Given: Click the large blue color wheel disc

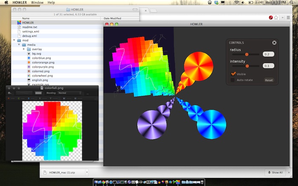Looking at the screenshot, I should tap(211, 124).
